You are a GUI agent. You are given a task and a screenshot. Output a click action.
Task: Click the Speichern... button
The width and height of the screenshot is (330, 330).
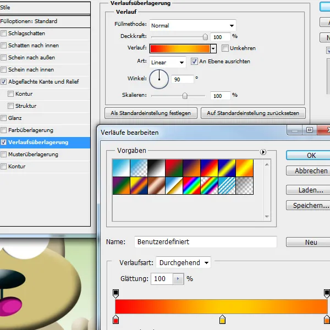coord(308,205)
